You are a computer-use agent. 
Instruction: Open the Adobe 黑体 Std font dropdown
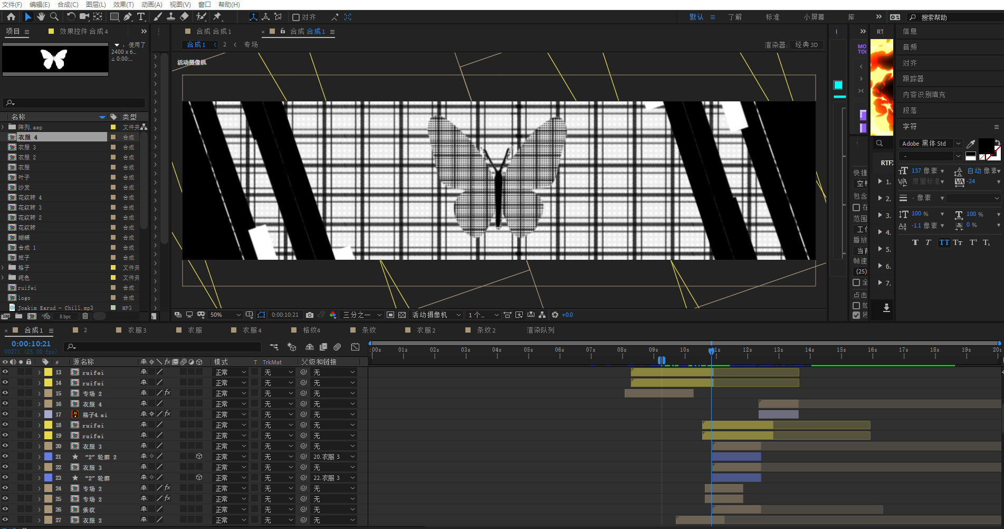931,144
